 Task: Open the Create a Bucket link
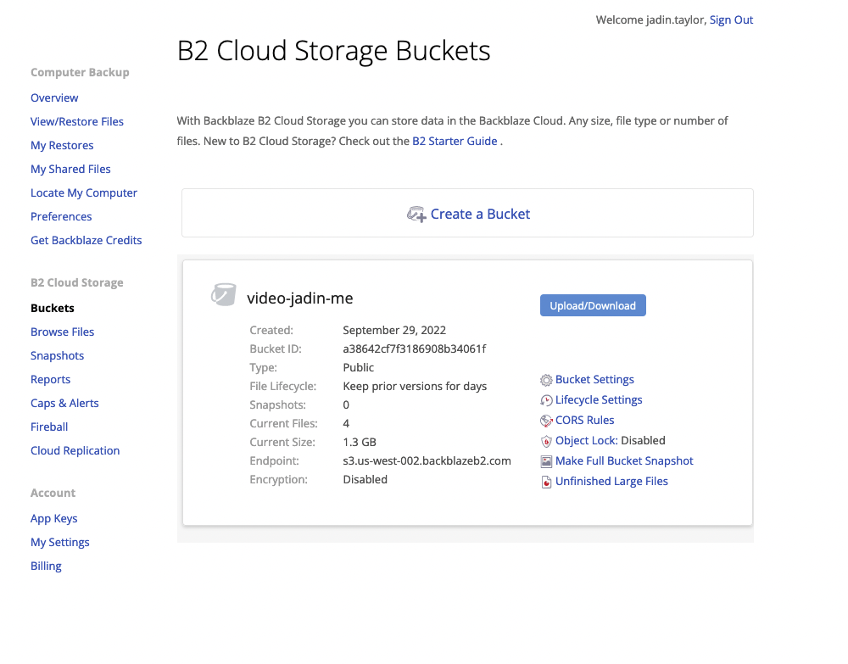480,214
